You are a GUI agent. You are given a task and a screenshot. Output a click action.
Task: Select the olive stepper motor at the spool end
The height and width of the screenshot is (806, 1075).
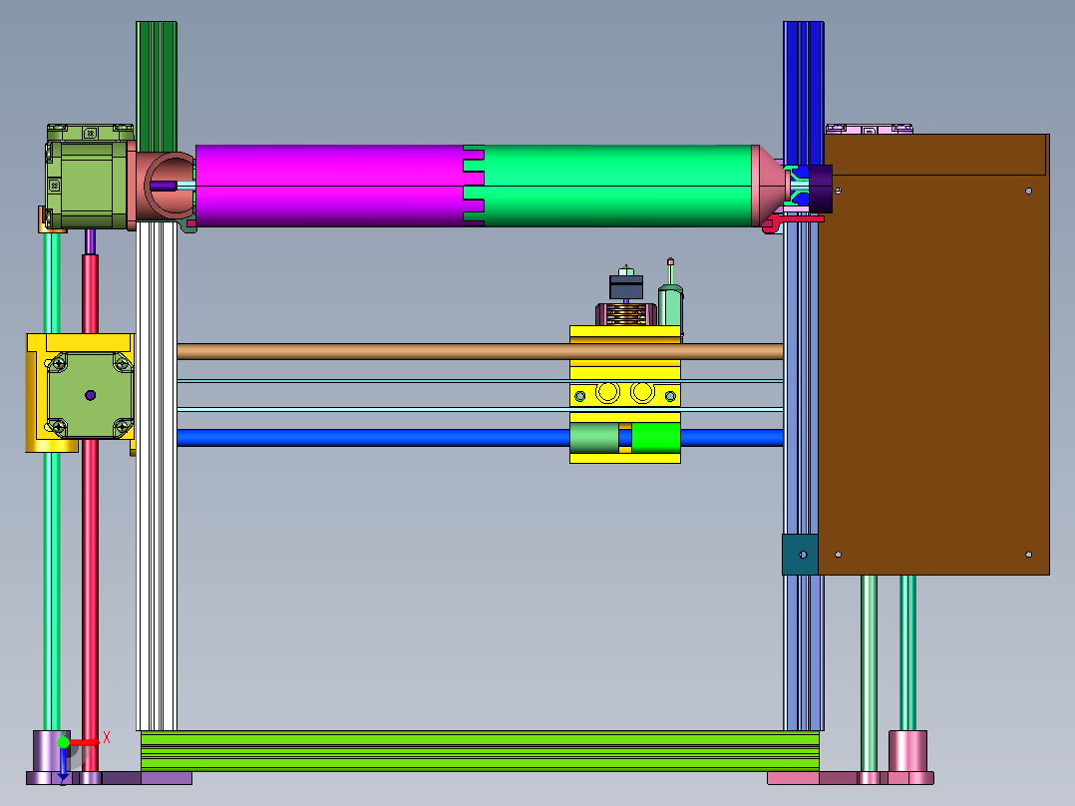pyautogui.click(x=87, y=177)
